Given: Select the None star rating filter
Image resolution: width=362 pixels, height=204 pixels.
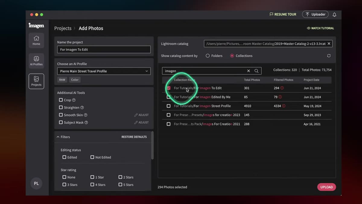Looking at the screenshot, I should coord(64,177).
